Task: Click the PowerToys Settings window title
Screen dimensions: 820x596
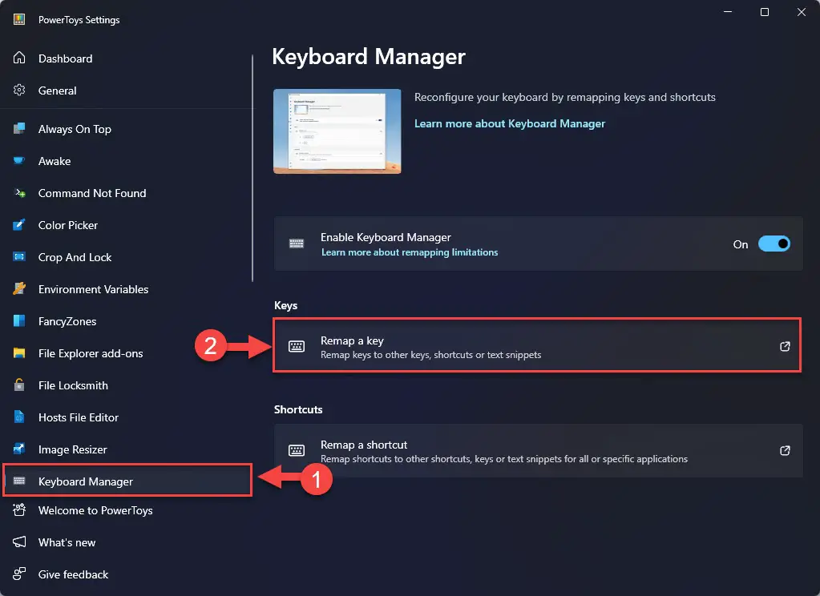Action: (x=79, y=20)
